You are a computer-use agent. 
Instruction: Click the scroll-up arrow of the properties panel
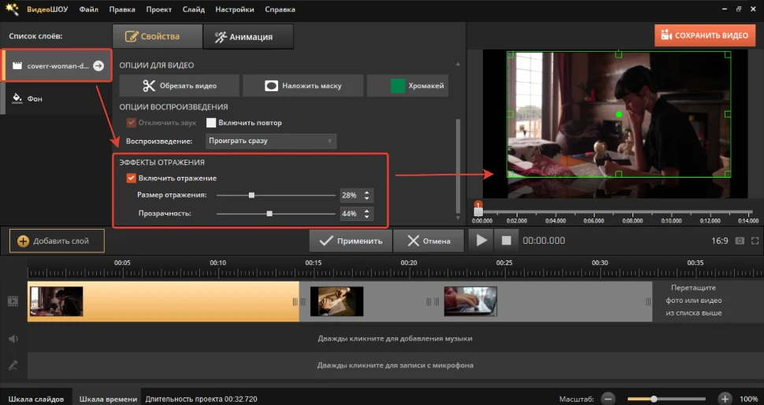click(458, 64)
